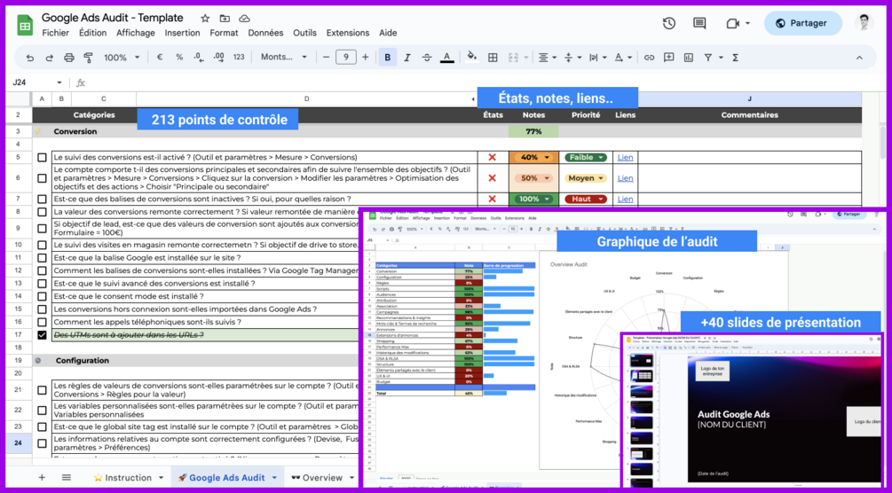Tick checkbox for 'global site tag est installé'
892x493 pixels.
tap(42, 426)
